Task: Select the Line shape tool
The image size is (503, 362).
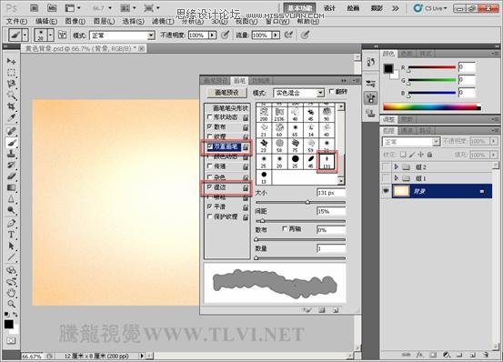Action: point(11,257)
